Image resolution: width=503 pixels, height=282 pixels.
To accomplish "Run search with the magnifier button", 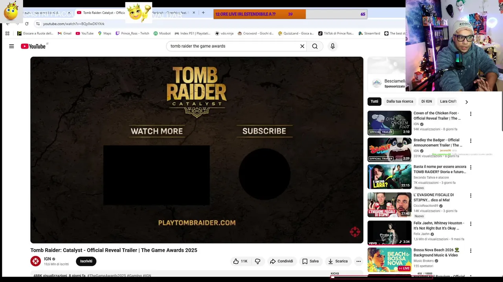I will point(315,46).
